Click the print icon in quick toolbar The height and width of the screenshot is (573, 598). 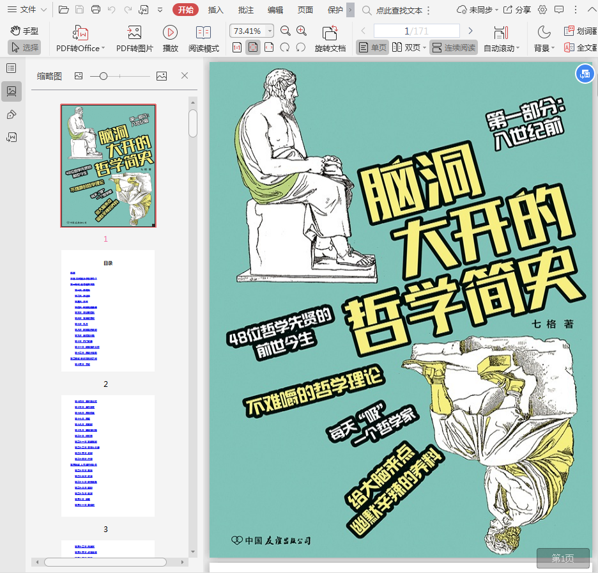click(96, 10)
